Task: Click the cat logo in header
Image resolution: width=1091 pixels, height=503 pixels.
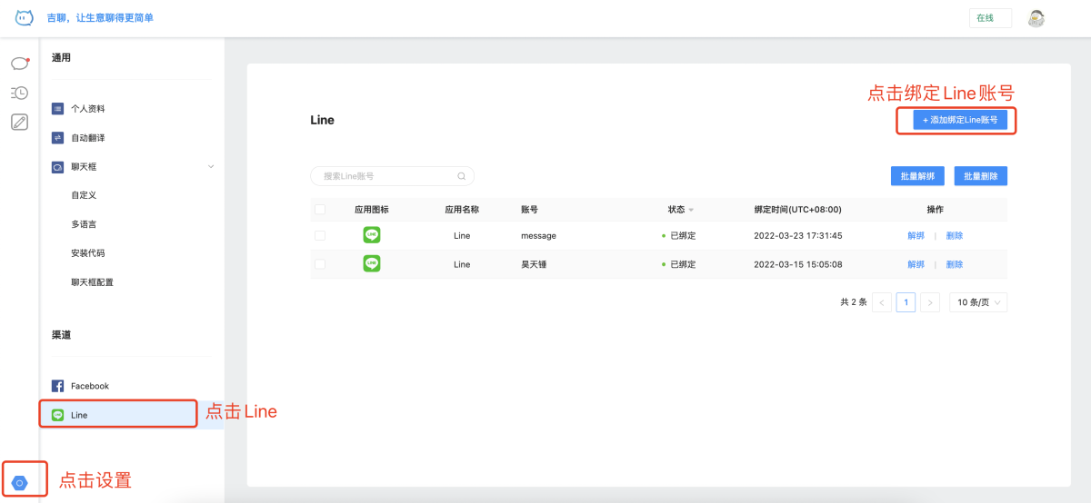Action: 25,17
